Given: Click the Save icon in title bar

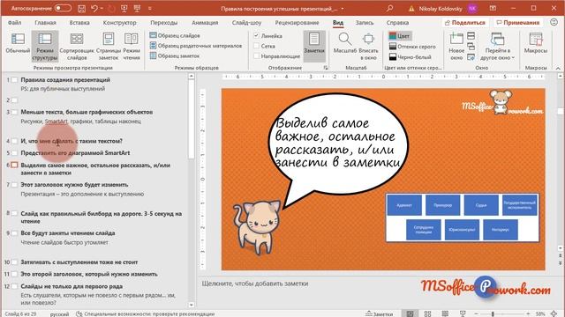Looking at the screenshot, I should (82, 8).
